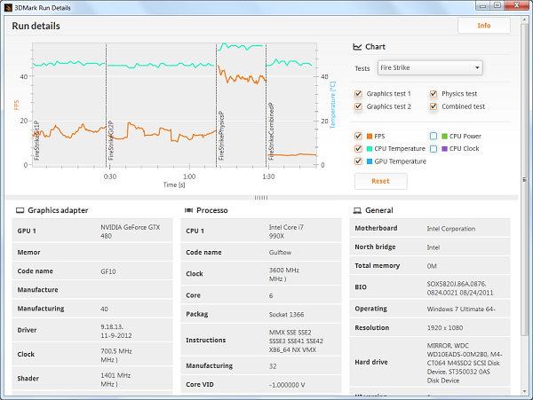Enable the CPU Clock series checkbox

[x=434, y=149]
